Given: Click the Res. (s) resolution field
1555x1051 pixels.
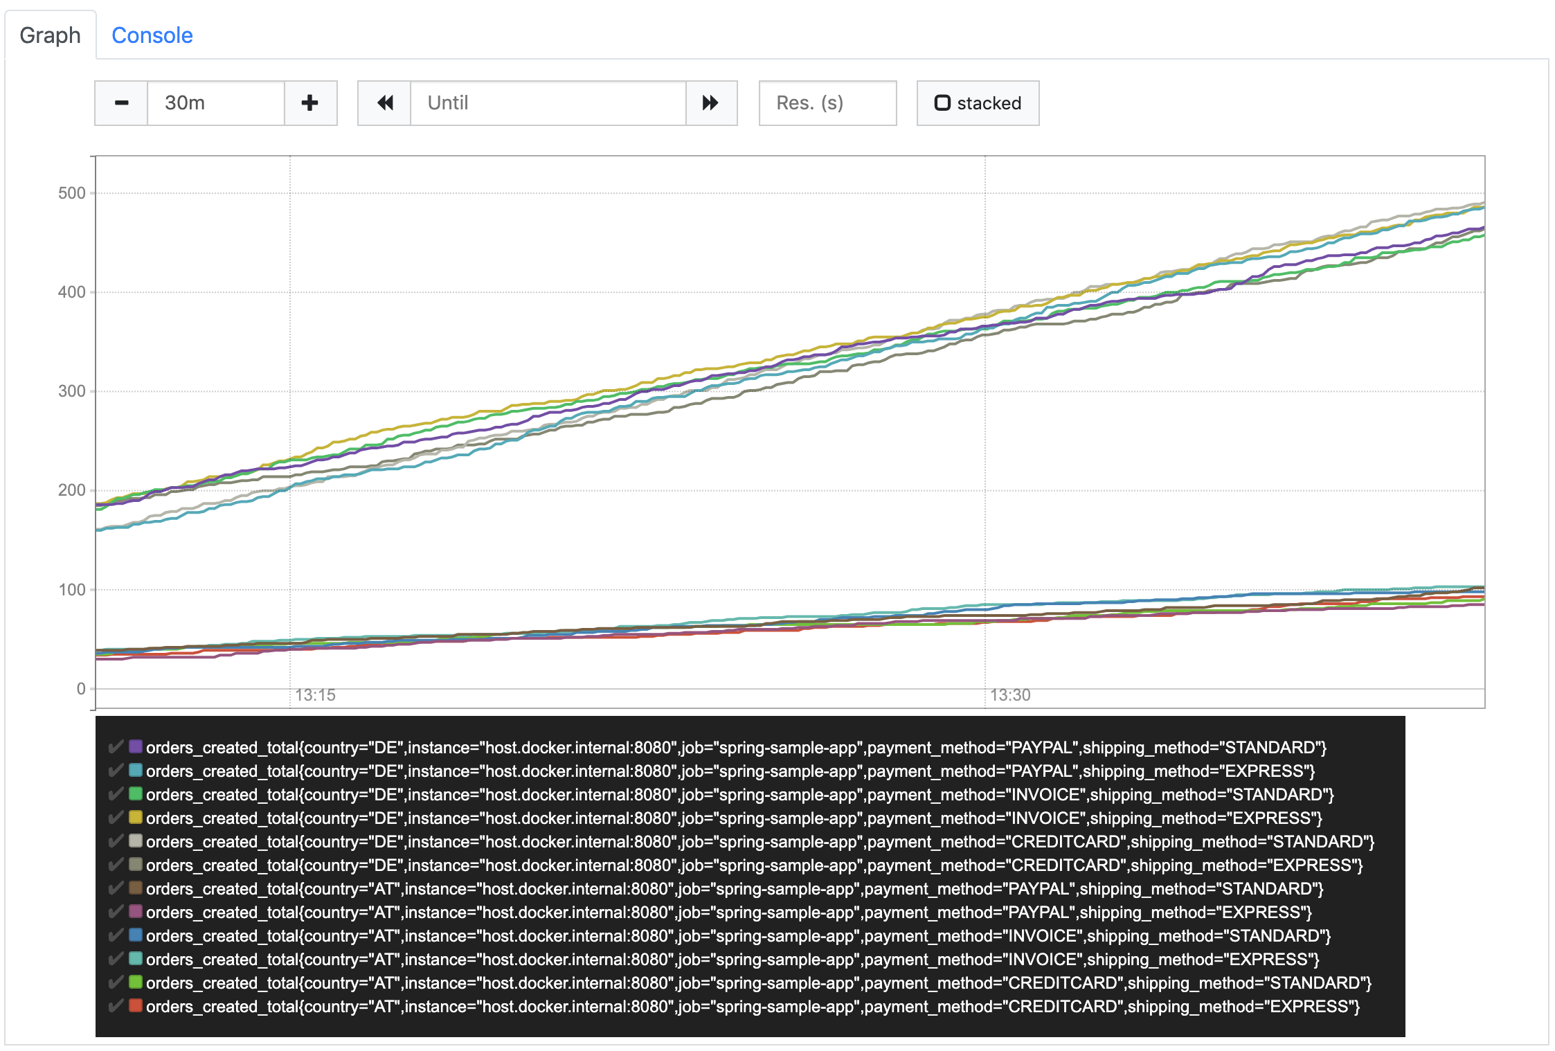Looking at the screenshot, I should 828,103.
